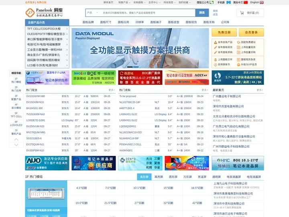Screen dimensions: 289x217
Task: Click 更多> next to 最新黄页
Action: [260, 90]
